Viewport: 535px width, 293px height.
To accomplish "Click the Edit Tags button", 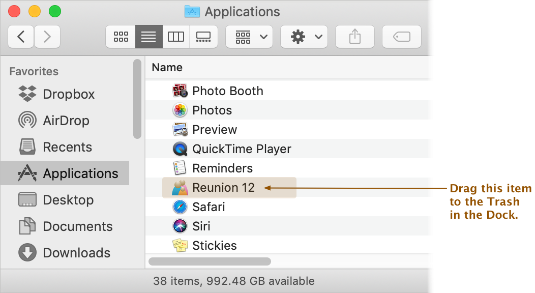I will pos(402,37).
